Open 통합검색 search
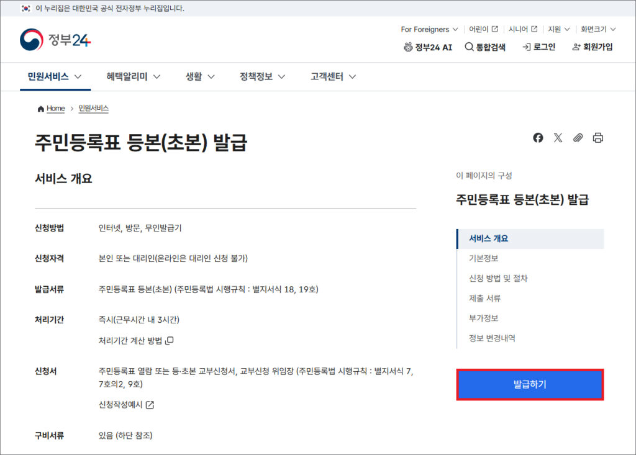This screenshot has width=636, height=455. click(x=485, y=47)
